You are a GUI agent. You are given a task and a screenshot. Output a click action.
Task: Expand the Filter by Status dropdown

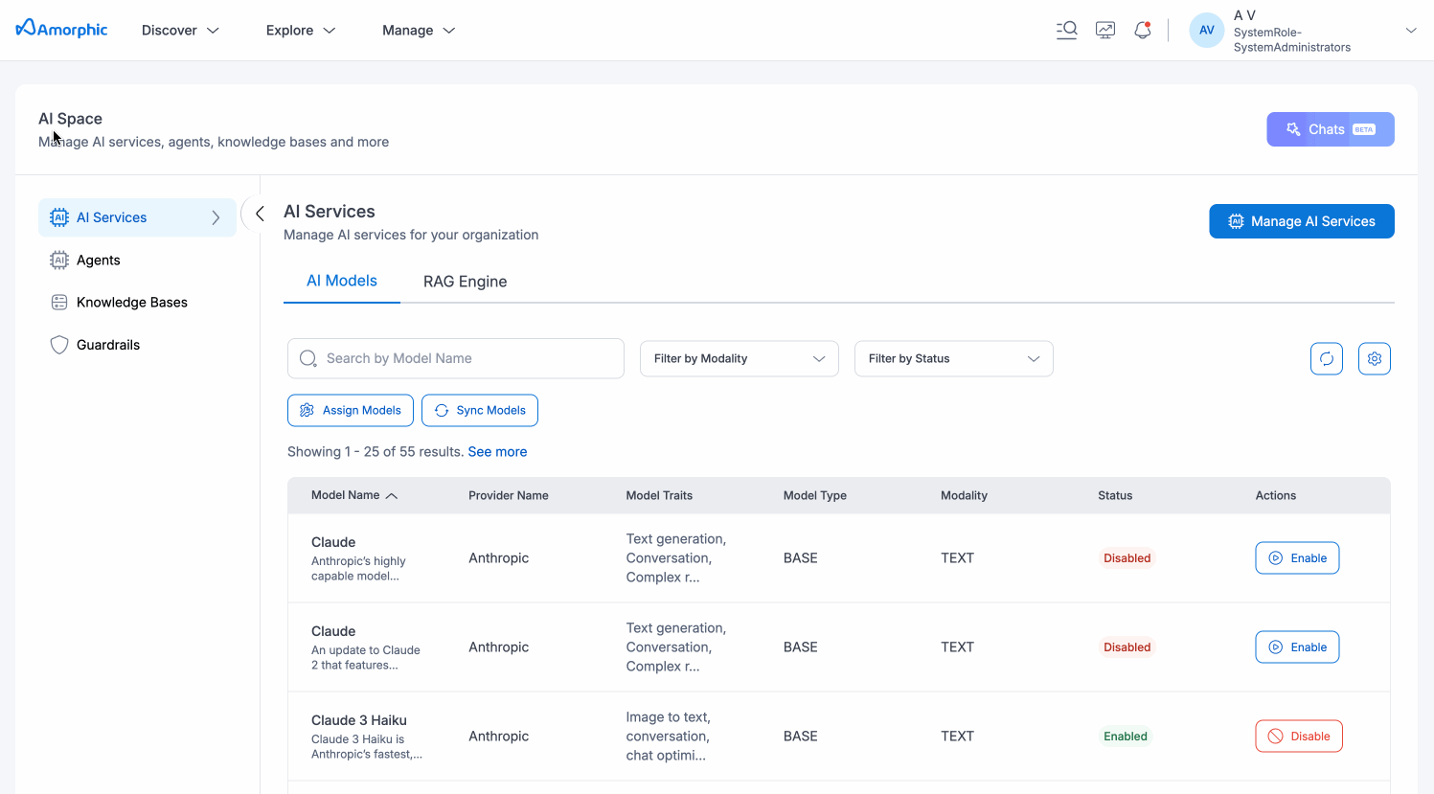[x=953, y=358]
